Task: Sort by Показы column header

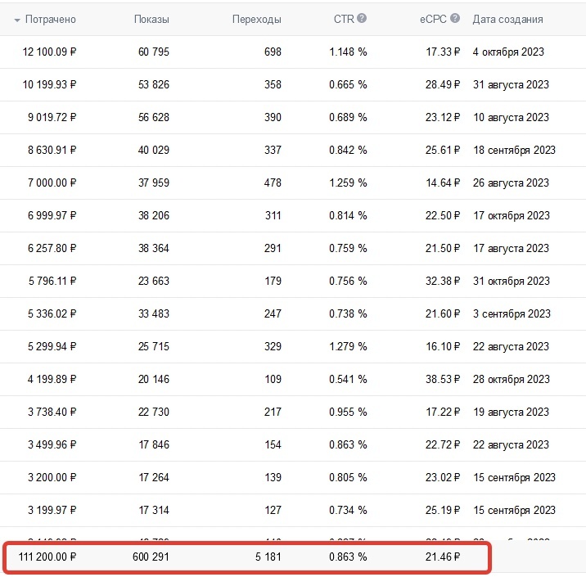Action: point(151,20)
